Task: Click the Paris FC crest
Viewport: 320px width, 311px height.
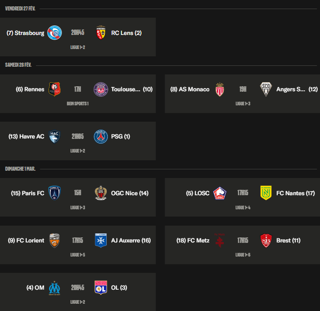Action: (54, 193)
